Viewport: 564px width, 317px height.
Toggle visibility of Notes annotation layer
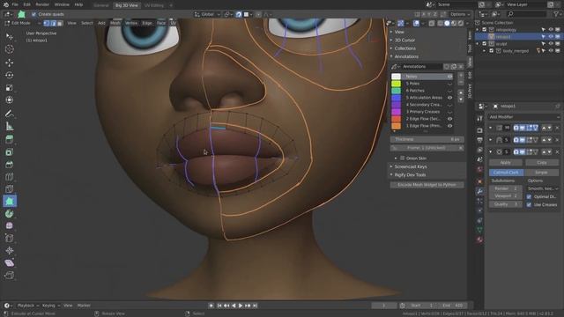pos(449,77)
